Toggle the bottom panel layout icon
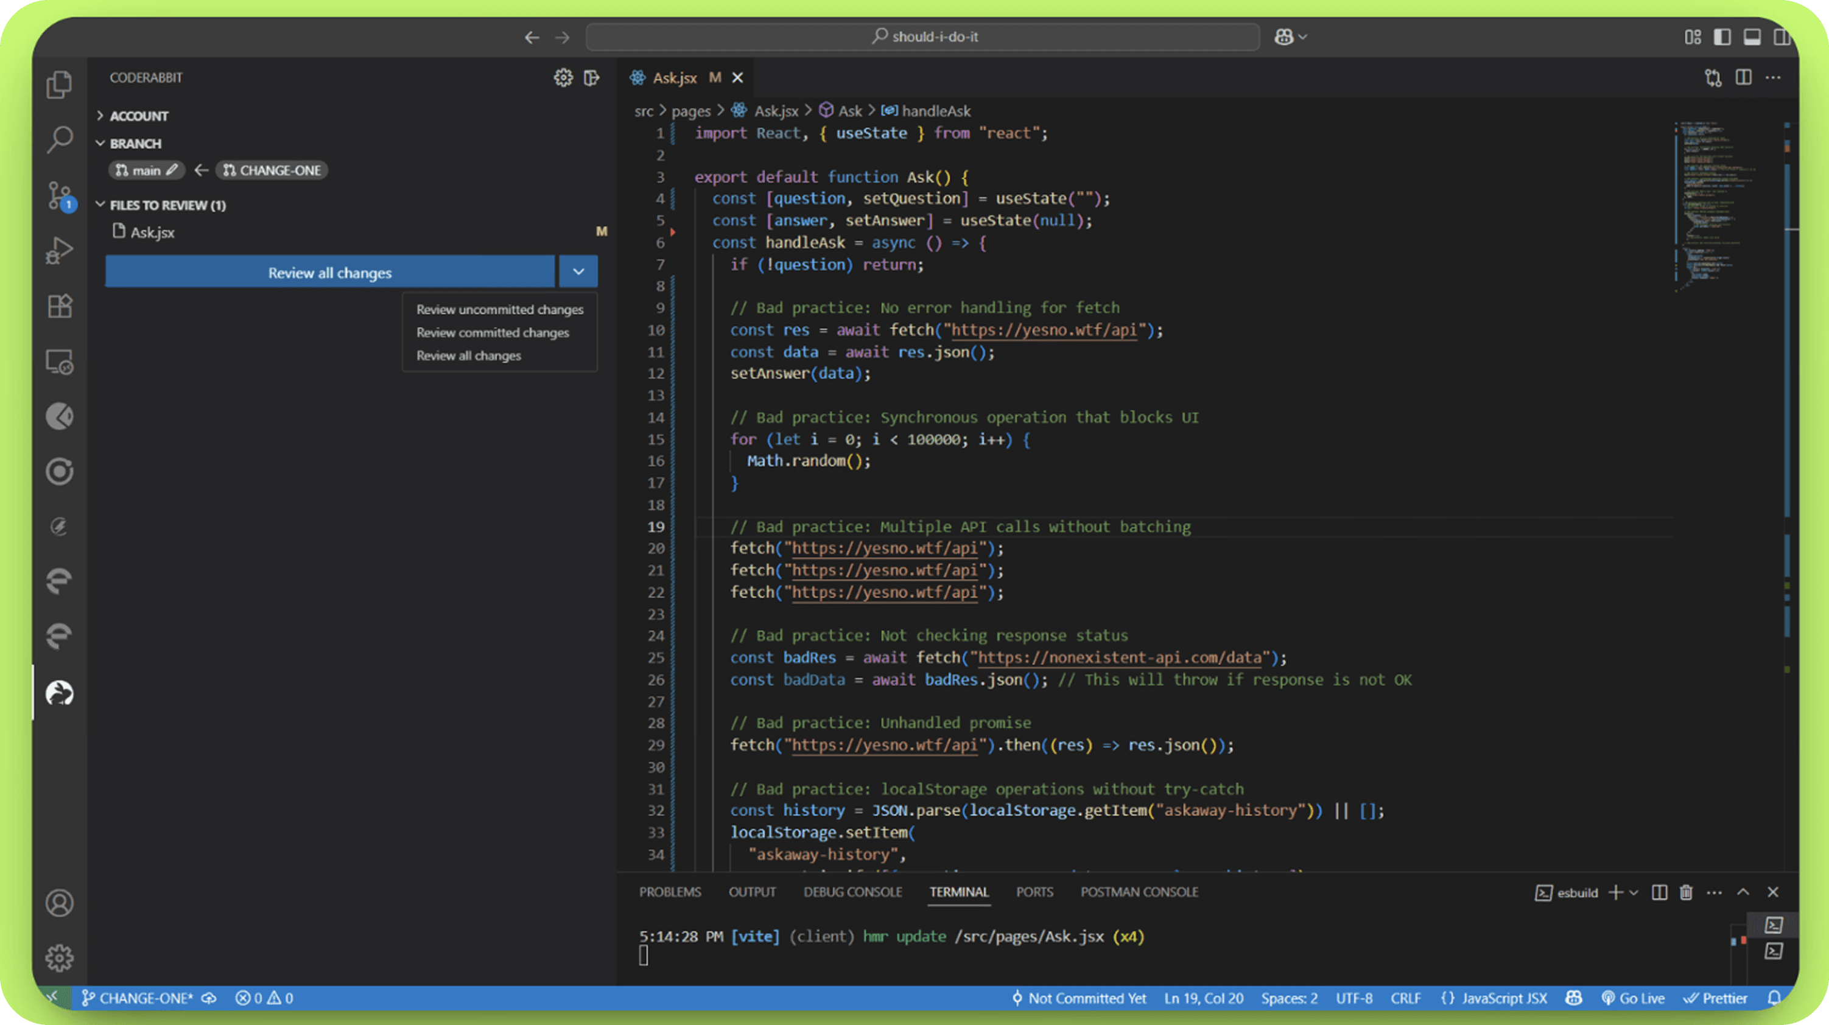 (x=1752, y=37)
